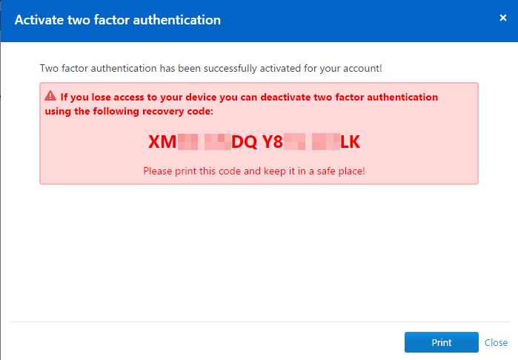Click the 'LK' end of the recovery code
518x360 pixels.
[x=351, y=142]
